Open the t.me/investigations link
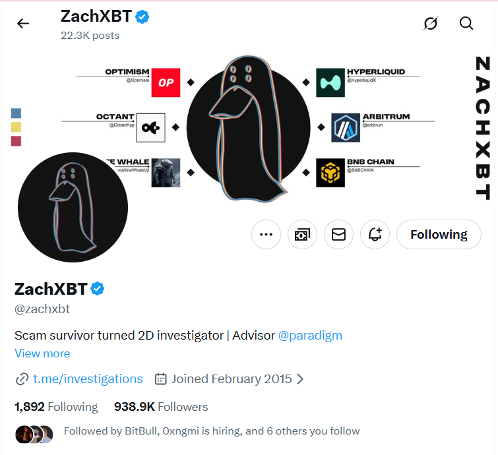Screen dimensions: 498x455 click(88, 379)
